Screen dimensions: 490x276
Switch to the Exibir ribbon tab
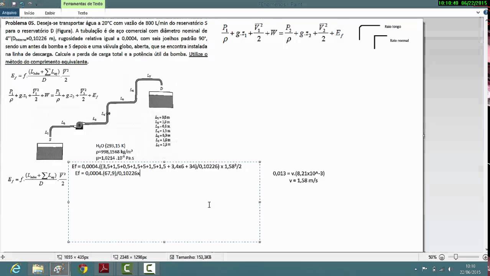click(50, 13)
